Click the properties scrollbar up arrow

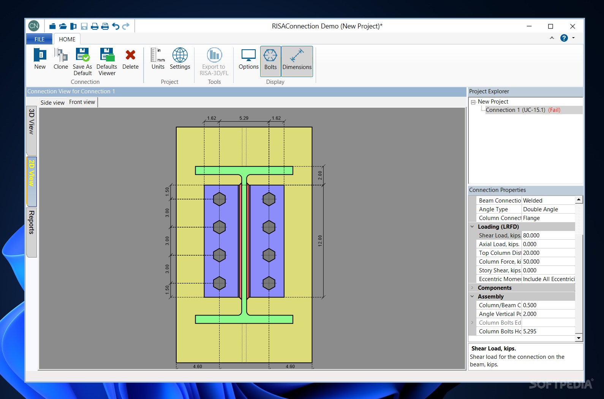(x=579, y=199)
